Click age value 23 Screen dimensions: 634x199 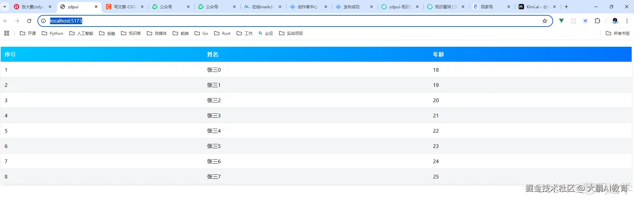click(x=436, y=146)
